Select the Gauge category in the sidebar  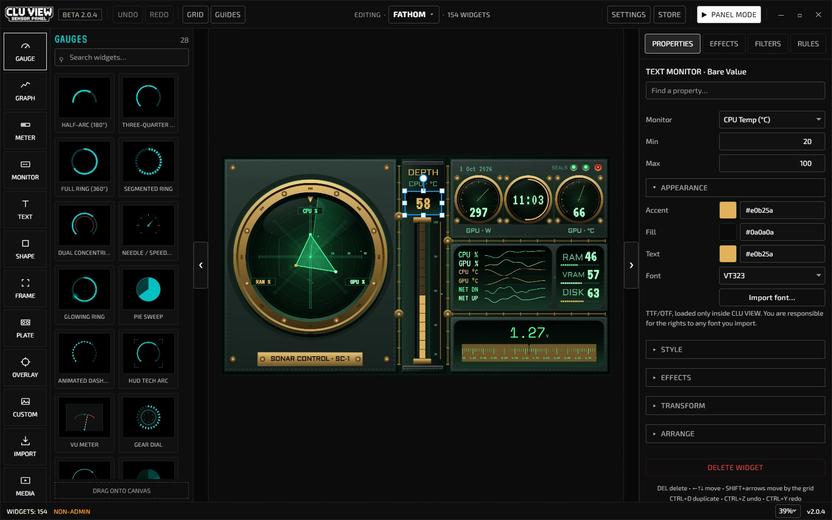[25, 51]
